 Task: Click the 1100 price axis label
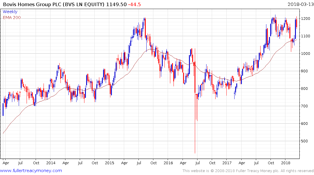[306, 36]
